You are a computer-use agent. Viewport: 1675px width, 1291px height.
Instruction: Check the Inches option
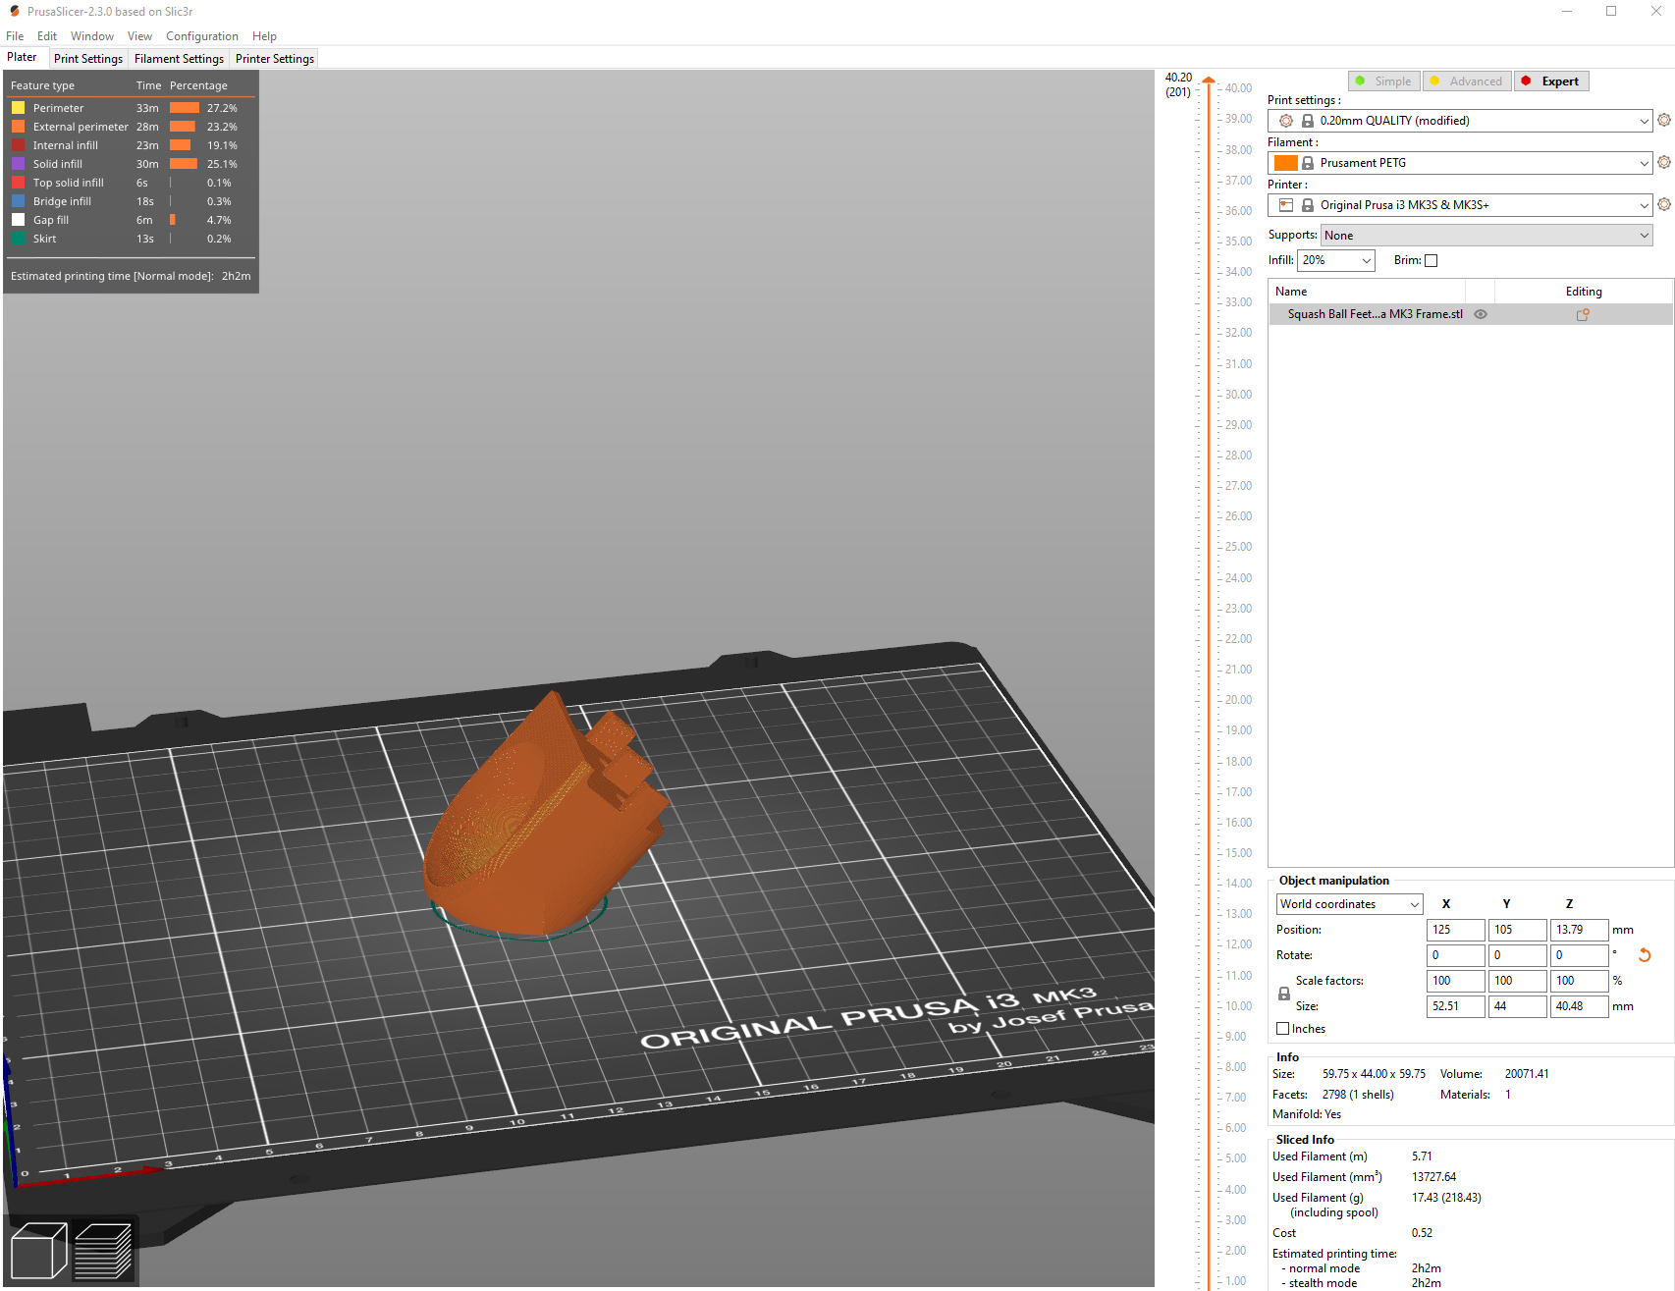pyautogui.click(x=1282, y=1028)
